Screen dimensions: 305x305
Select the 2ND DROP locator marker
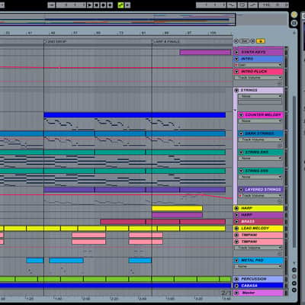[x=56, y=41]
